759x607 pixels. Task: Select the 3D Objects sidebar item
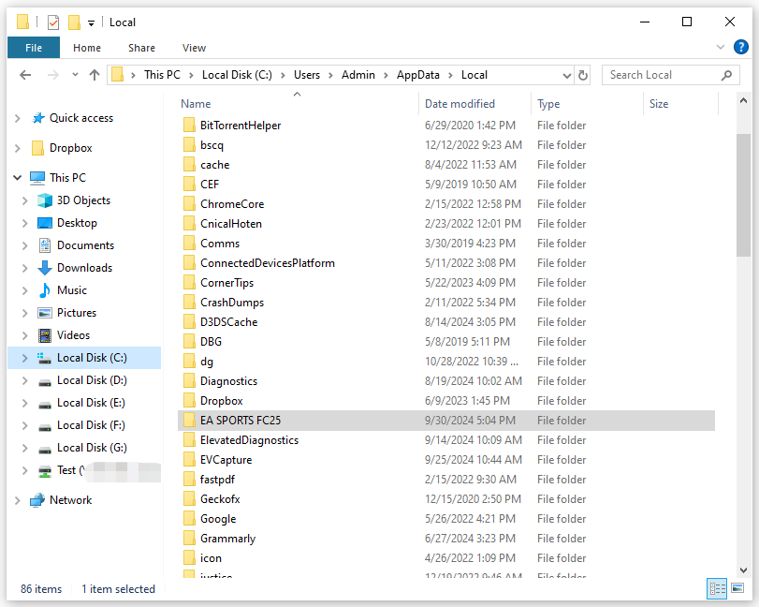pyautogui.click(x=83, y=200)
